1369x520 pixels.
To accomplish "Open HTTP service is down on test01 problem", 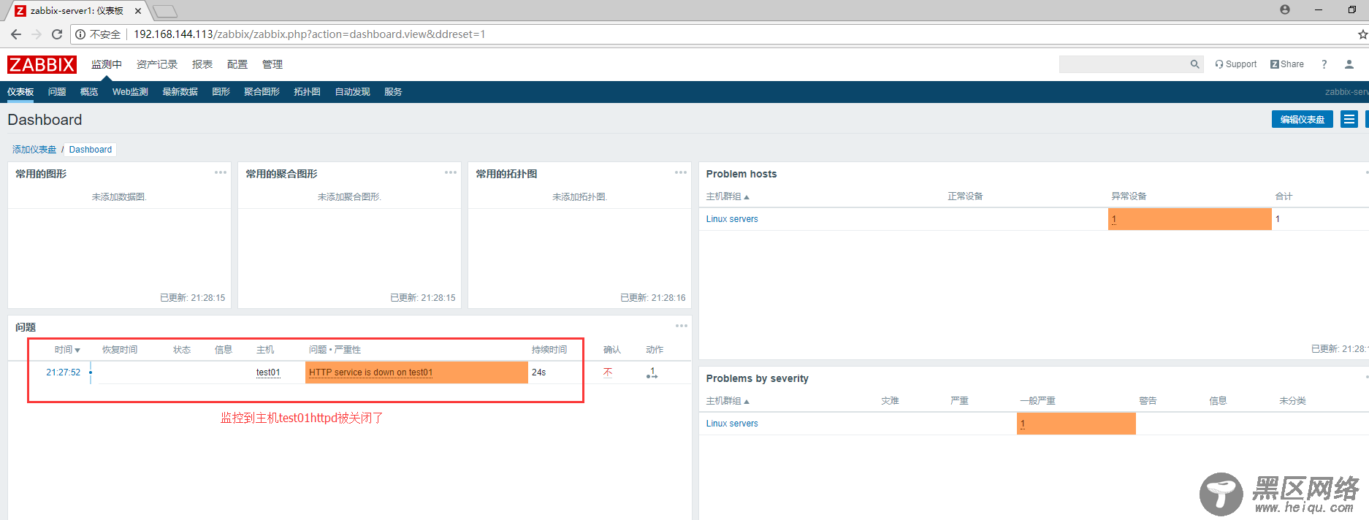I will pos(370,372).
